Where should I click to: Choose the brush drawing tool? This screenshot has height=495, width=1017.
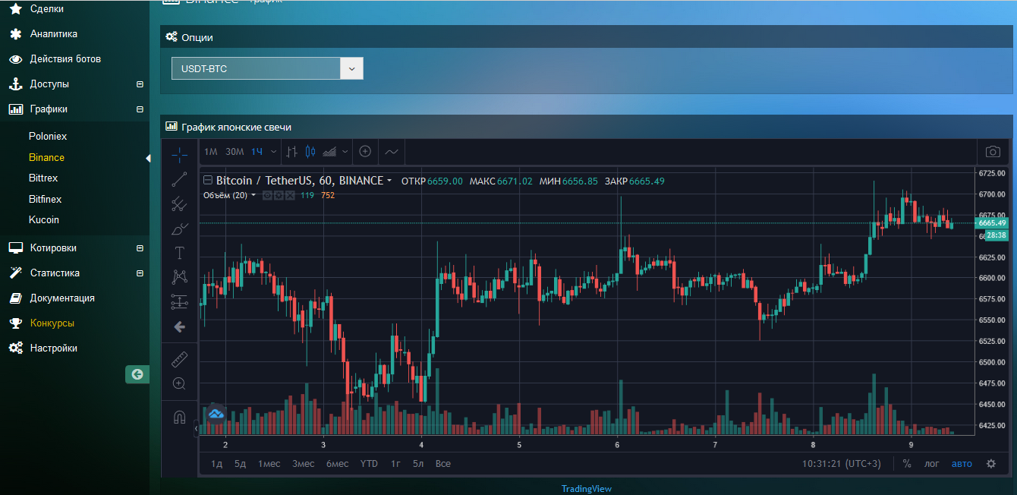pyautogui.click(x=179, y=229)
